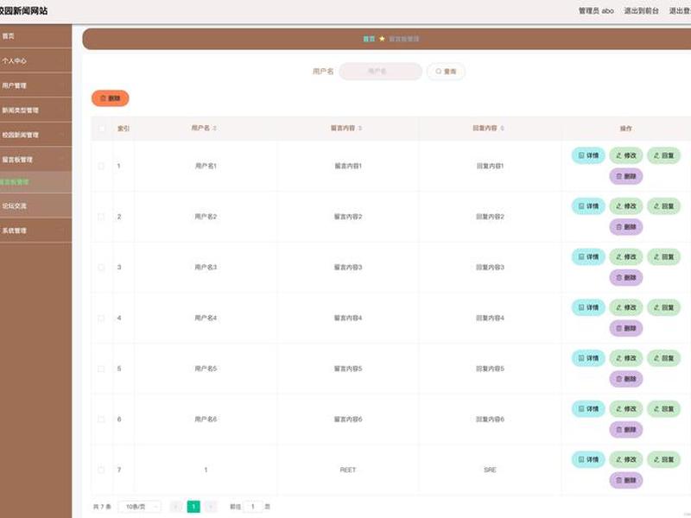Open 详情 for row 用户名3
Image resolution: width=691 pixels, height=518 pixels.
tap(588, 256)
